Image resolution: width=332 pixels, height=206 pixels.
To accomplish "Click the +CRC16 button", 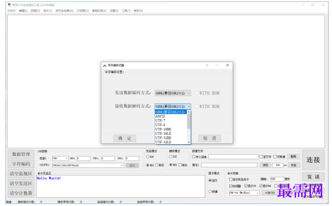I will point(270,193).
